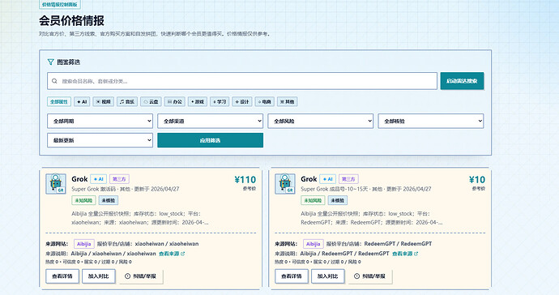Click the teal button right of search box
Screen dimensions: 559x295
pyautogui.click(x=462, y=81)
